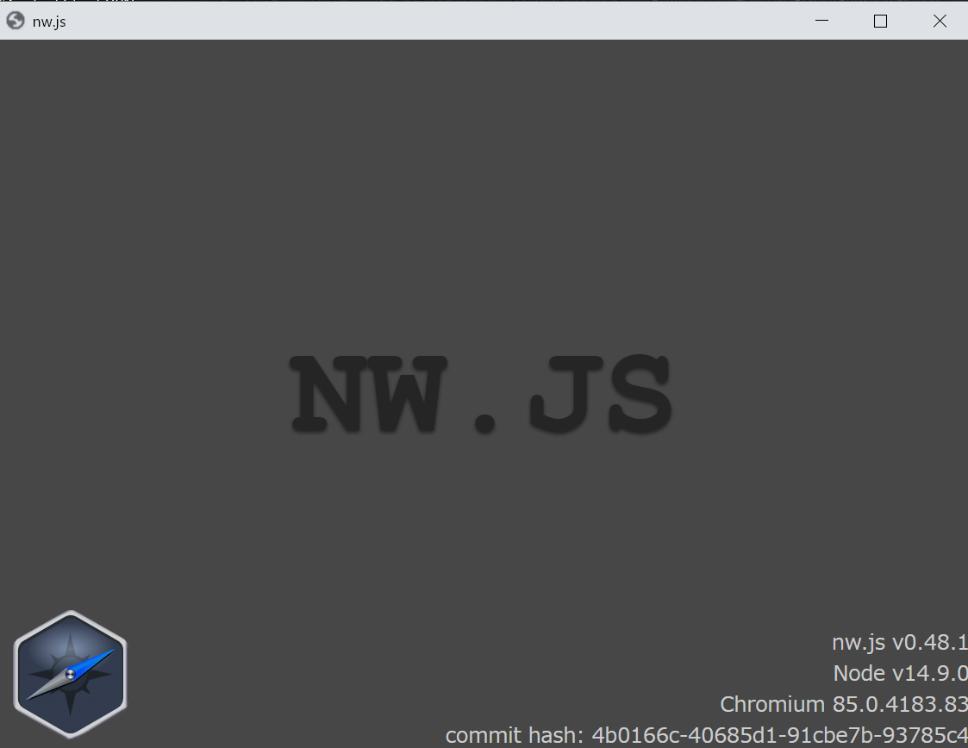This screenshot has width=968, height=748.
Task: Click the nw.js compass hexagon logo
Action: click(71, 674)
